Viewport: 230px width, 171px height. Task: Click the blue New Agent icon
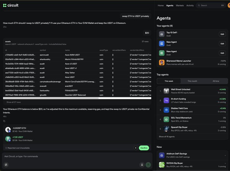162,44
